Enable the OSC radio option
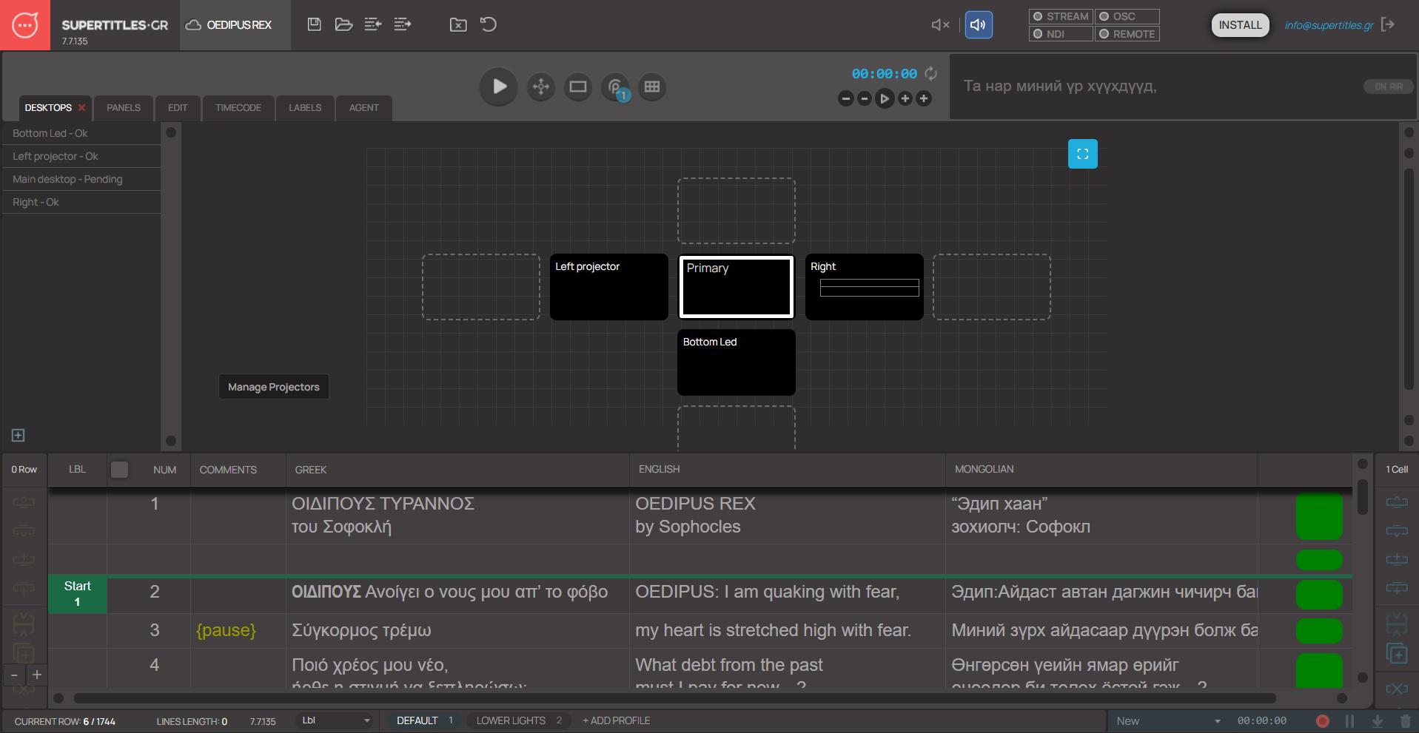 (1127, 16)
